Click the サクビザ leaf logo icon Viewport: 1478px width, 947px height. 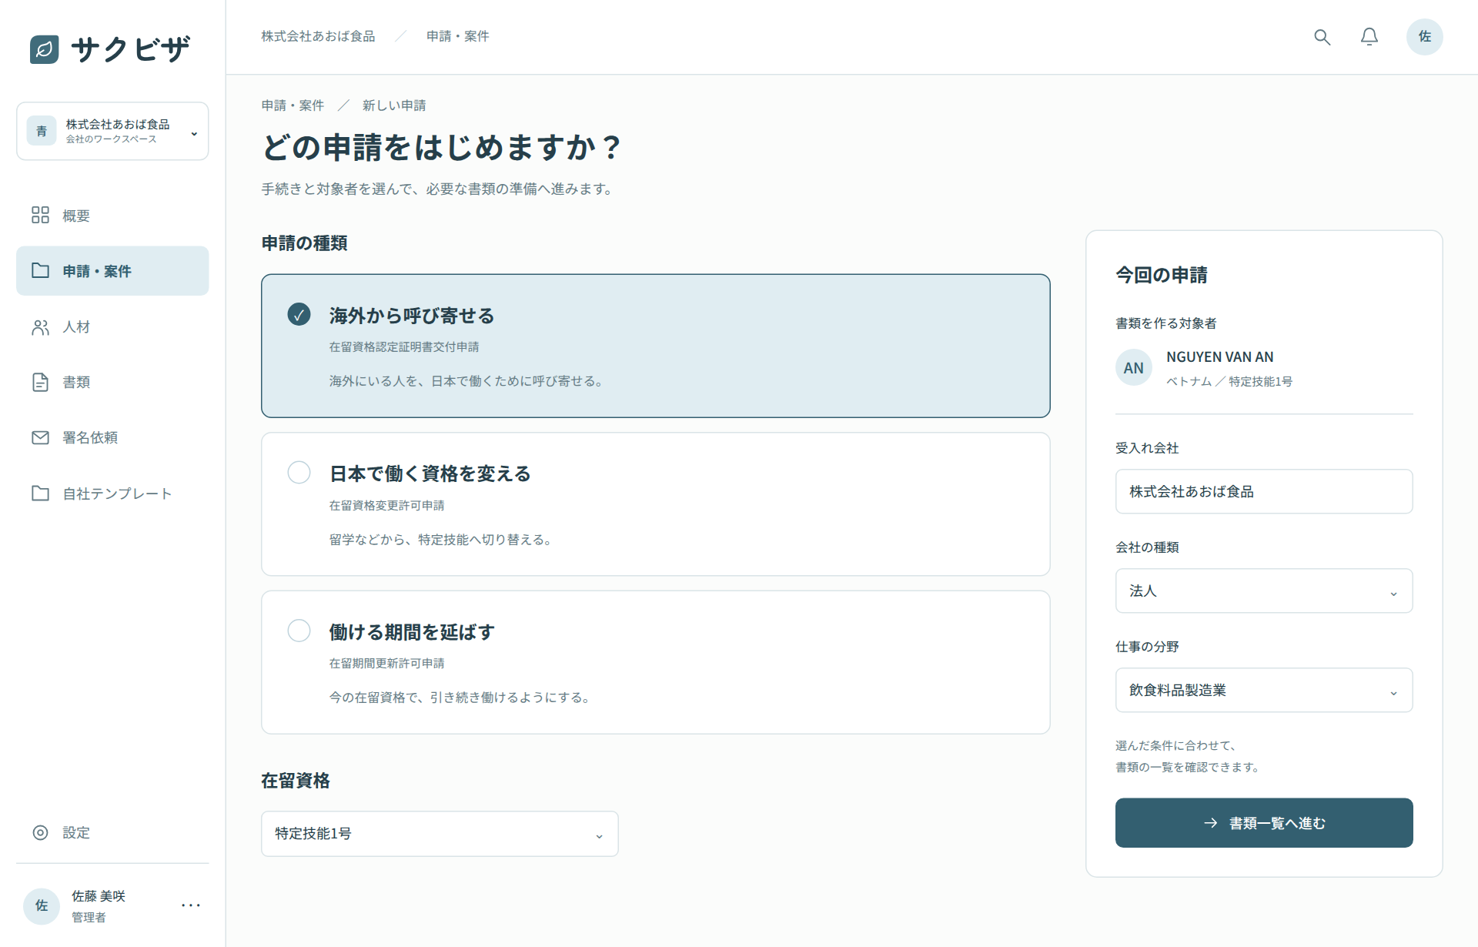44,49
